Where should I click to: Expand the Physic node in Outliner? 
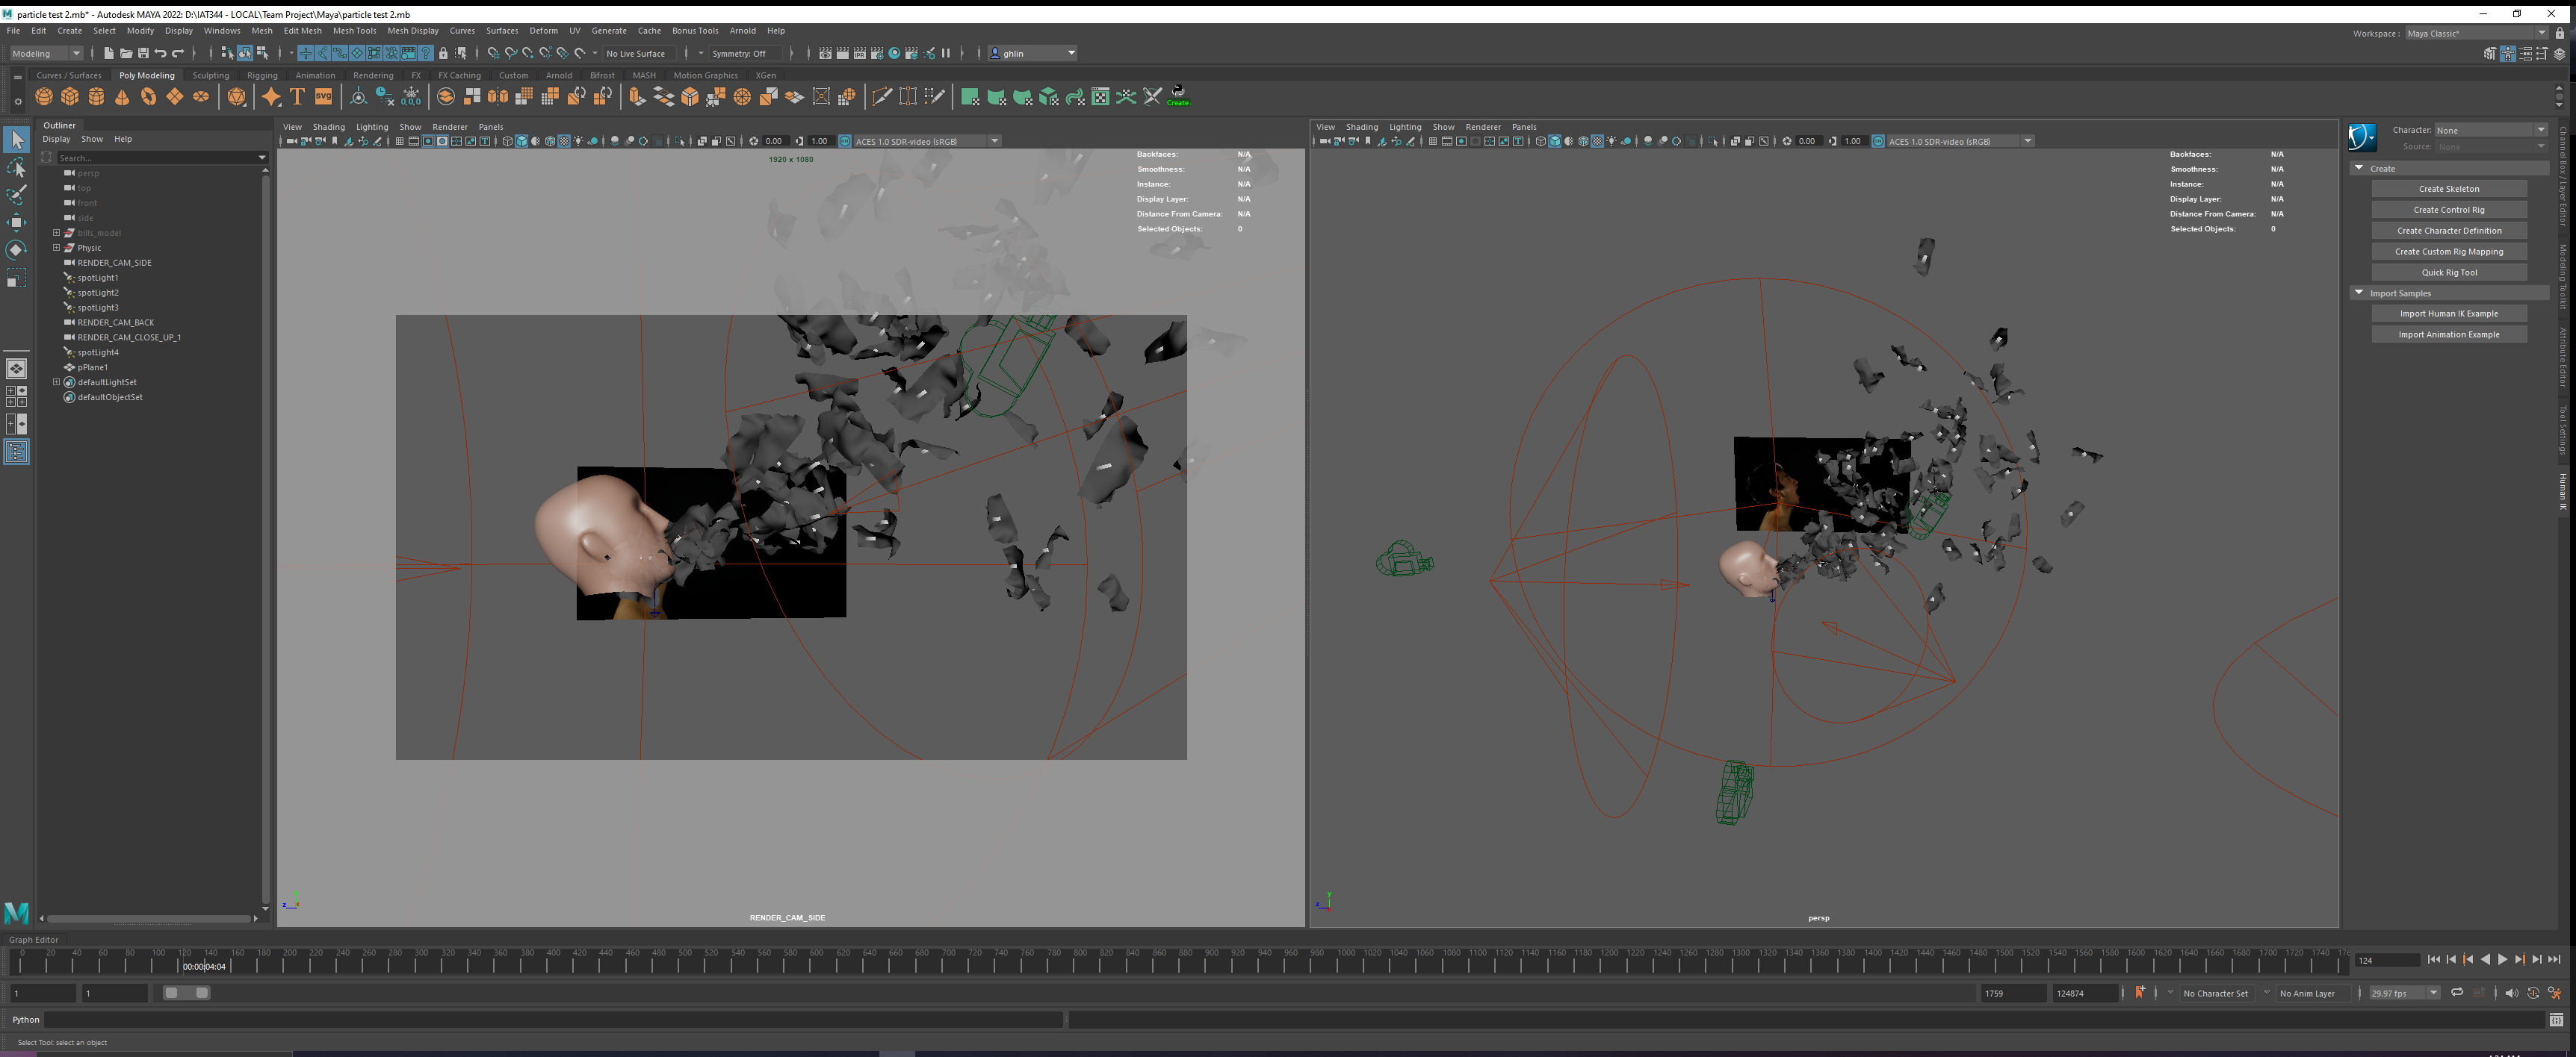coord(57,248)
